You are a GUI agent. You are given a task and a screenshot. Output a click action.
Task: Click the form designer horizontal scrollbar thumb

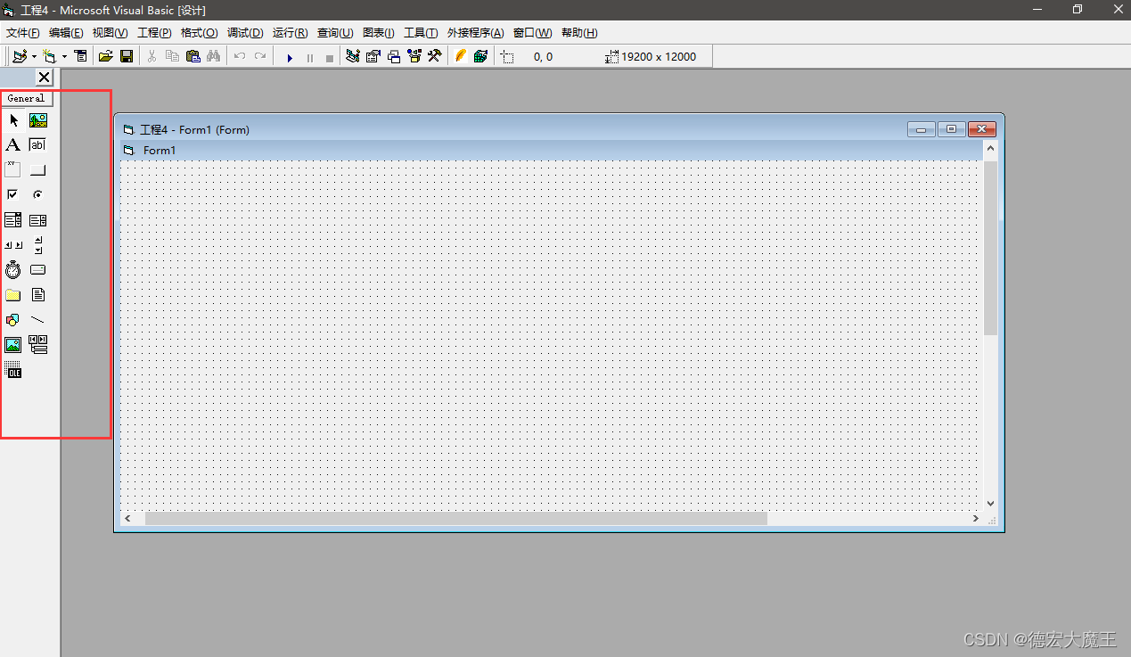point(455,518)
